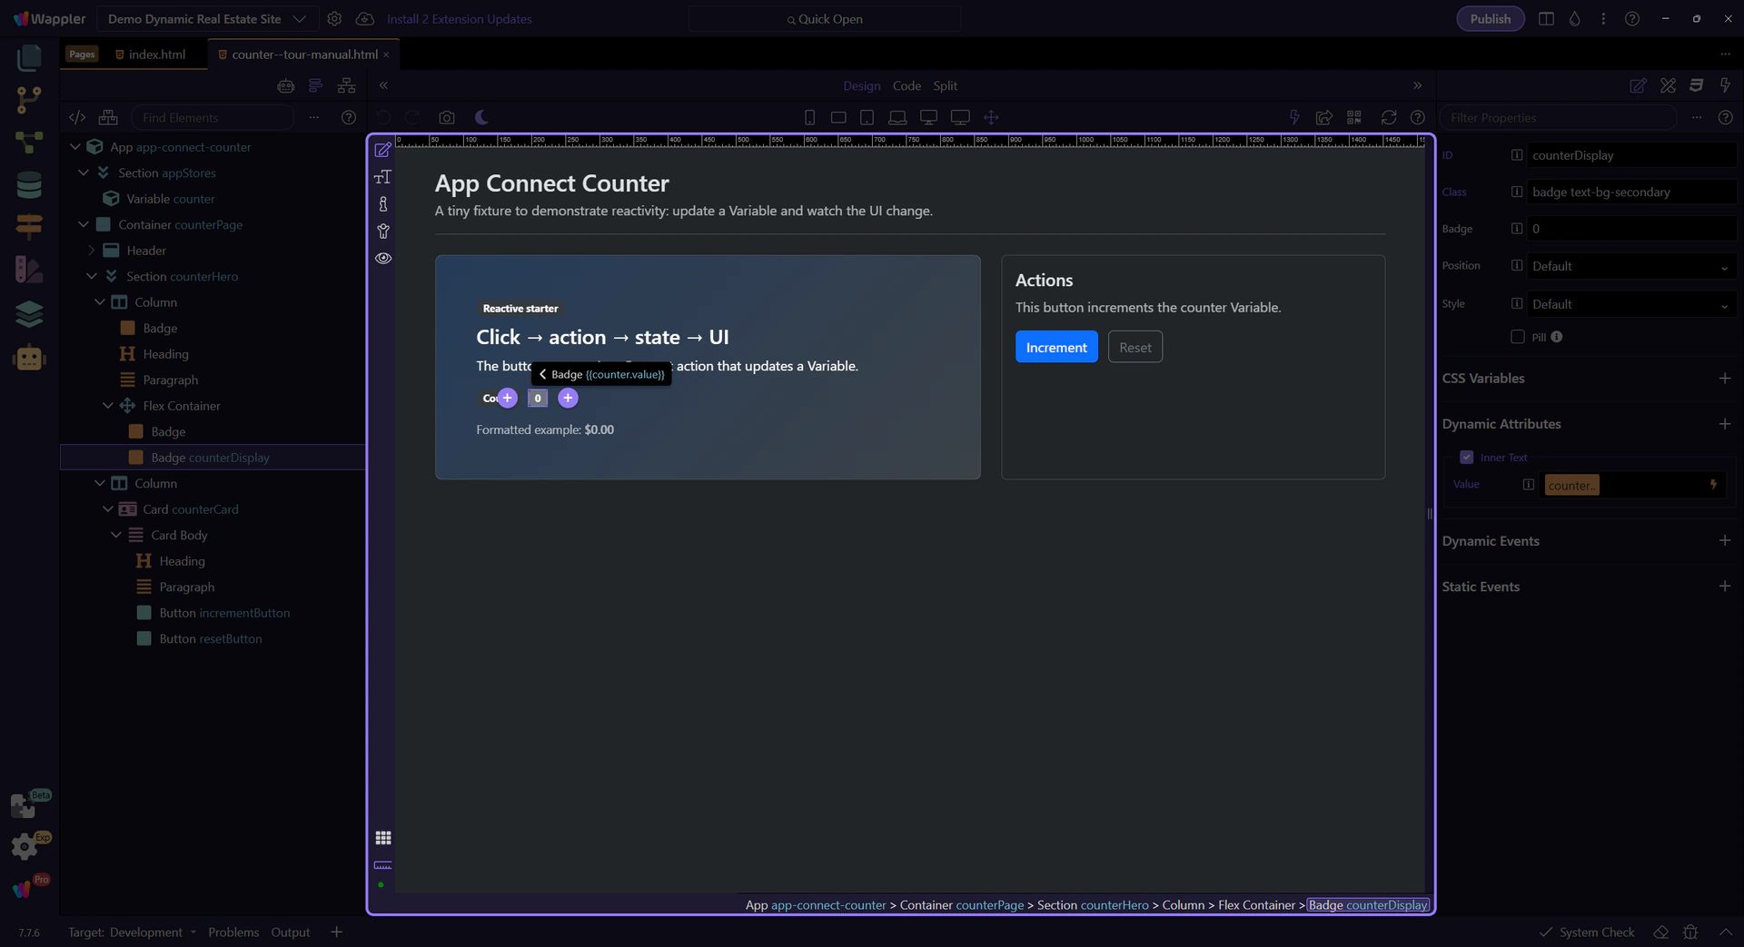
Task: Open the Position dropdown
Action: point(1630,266)
